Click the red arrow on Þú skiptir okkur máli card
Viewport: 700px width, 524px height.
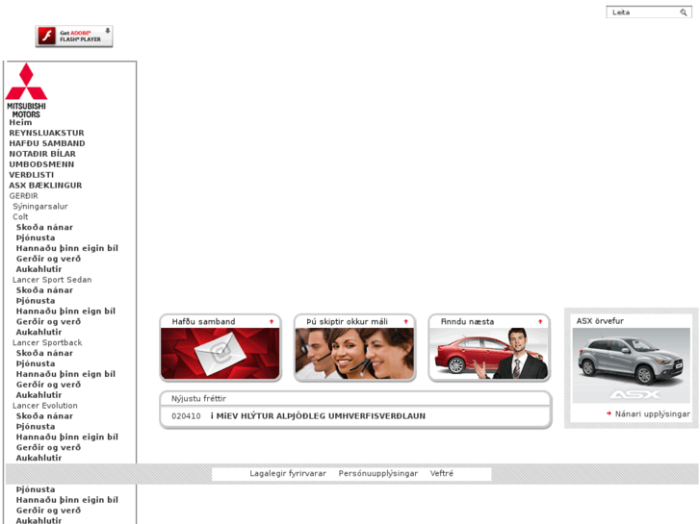[405, 321]
